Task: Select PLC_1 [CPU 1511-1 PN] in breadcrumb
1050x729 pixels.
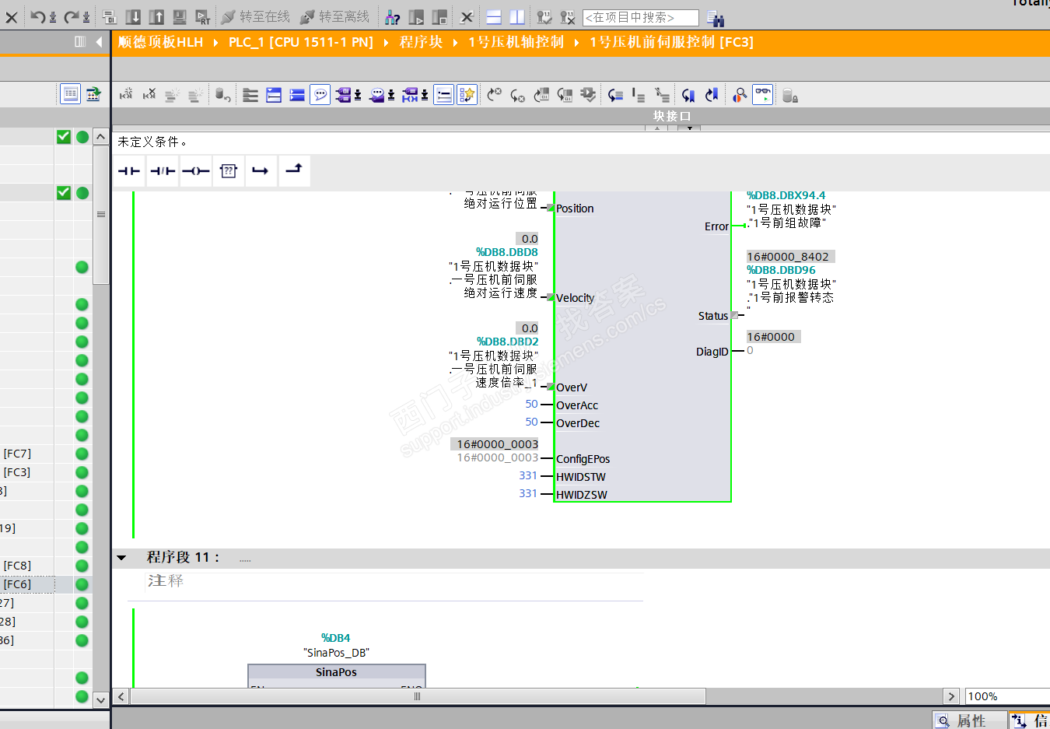Action: coord(301,42)
